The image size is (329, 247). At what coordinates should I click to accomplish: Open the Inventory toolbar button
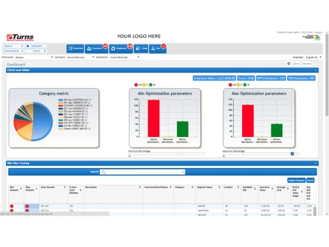(75, 49)
